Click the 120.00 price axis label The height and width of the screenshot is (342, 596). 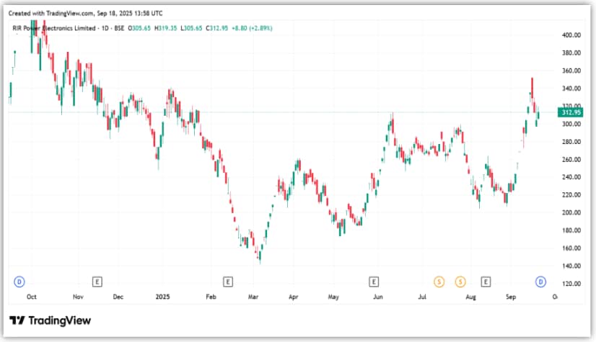click(x=571, y=284)
